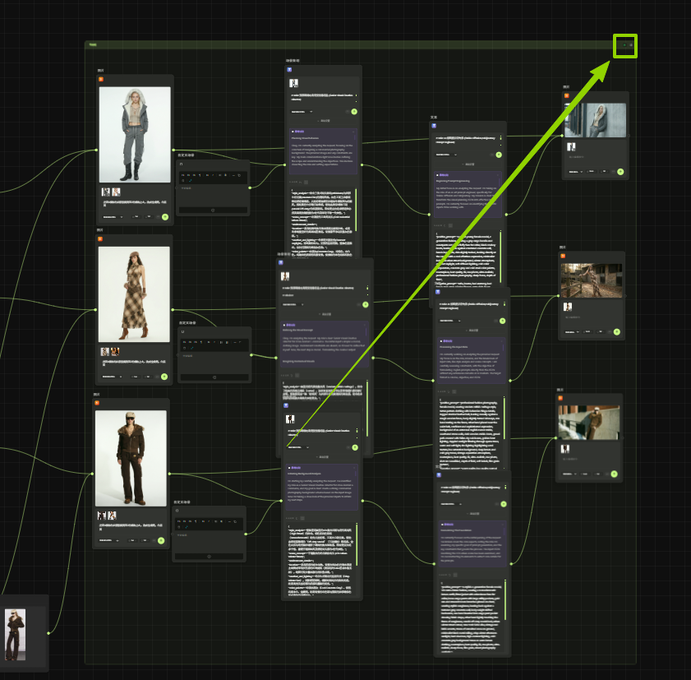Click the green run button on the plaid dress image node
Screen dimensions: 691x680
(164, 377)
